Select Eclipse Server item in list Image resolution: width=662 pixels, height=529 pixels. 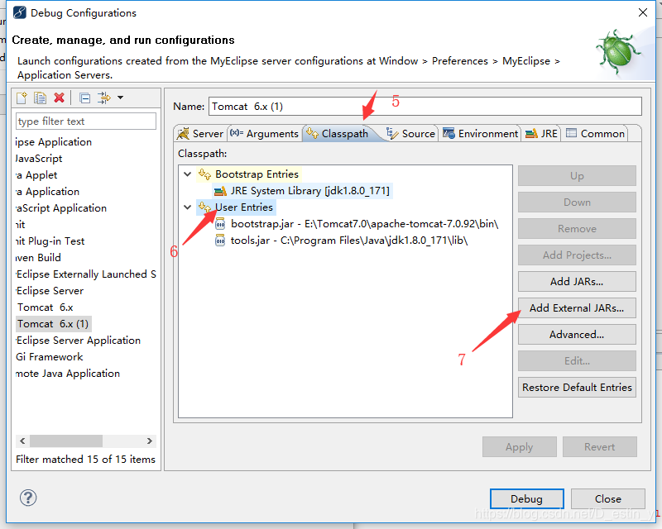[50, 291]
